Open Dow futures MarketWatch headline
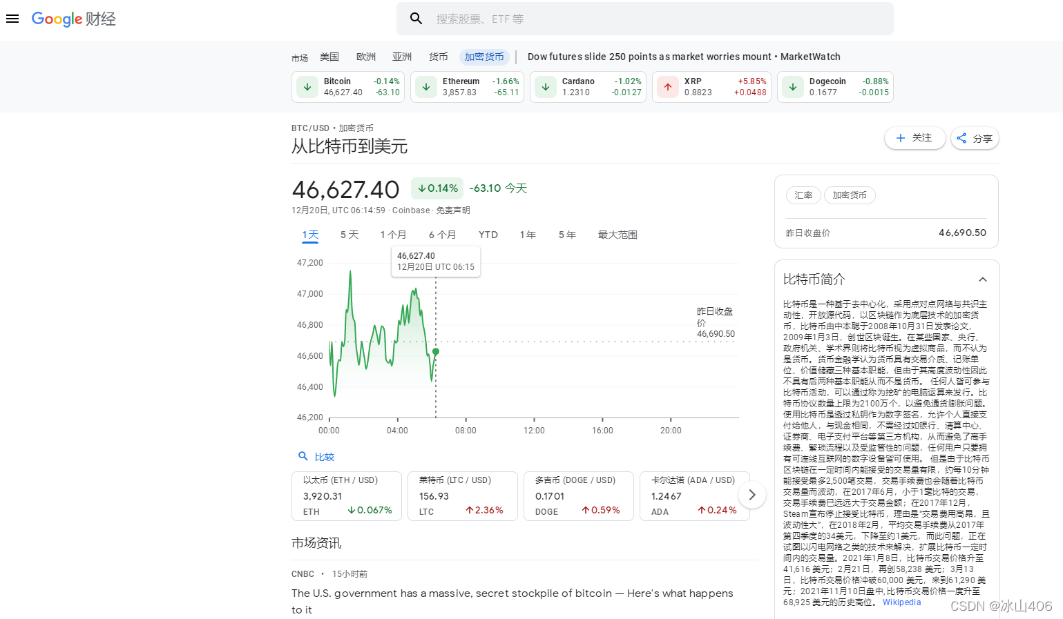Screen dimensions: 1063x619 click(684, 57)
